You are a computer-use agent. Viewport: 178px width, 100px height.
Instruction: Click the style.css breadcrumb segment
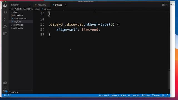tap(48, 9)
